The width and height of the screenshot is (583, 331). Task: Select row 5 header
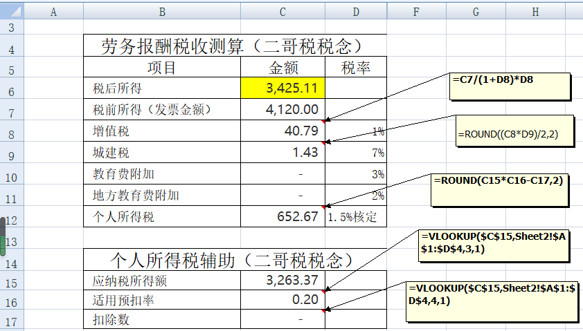12,67
